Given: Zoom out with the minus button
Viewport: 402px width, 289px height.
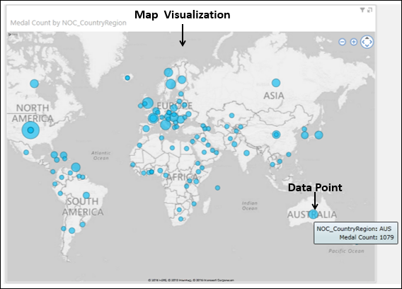Looking at the screenshot, I should click(343, 42).
